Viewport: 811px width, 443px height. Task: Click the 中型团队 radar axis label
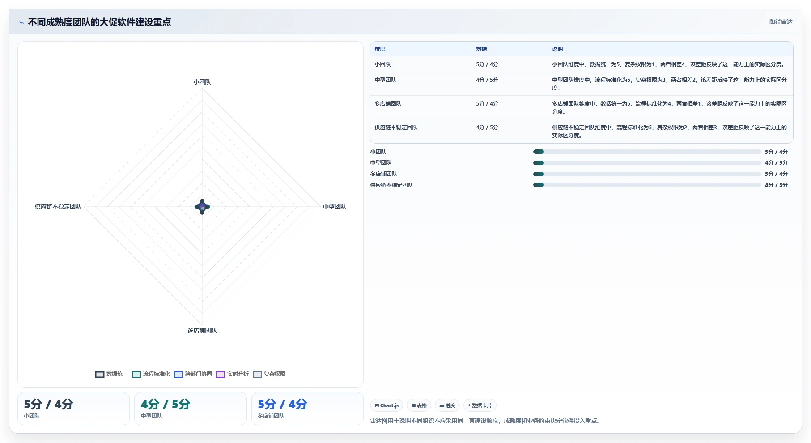point(335,206)
